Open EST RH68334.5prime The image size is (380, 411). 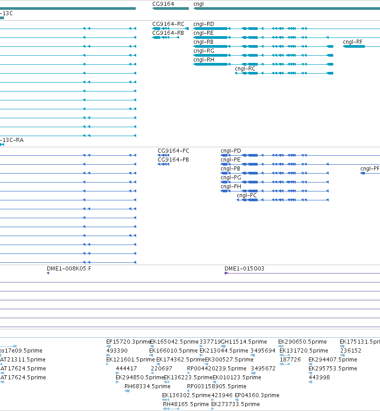pos(147,386)
